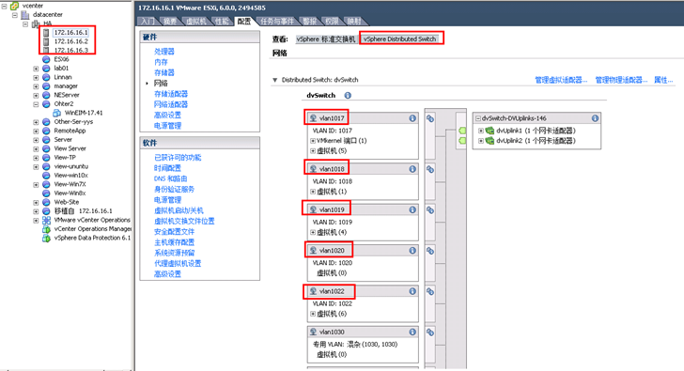Click port connection icon beside vlan1017
684x371 pixels.
coord(430,118)
